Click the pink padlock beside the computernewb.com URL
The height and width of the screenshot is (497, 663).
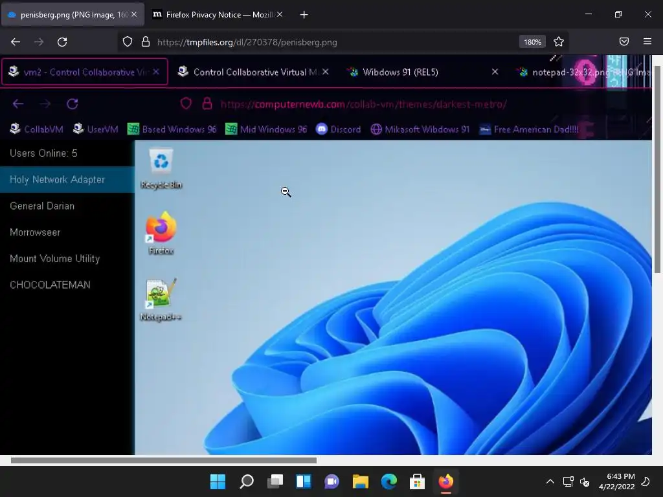pyautogui.click(x=207, y=104)
